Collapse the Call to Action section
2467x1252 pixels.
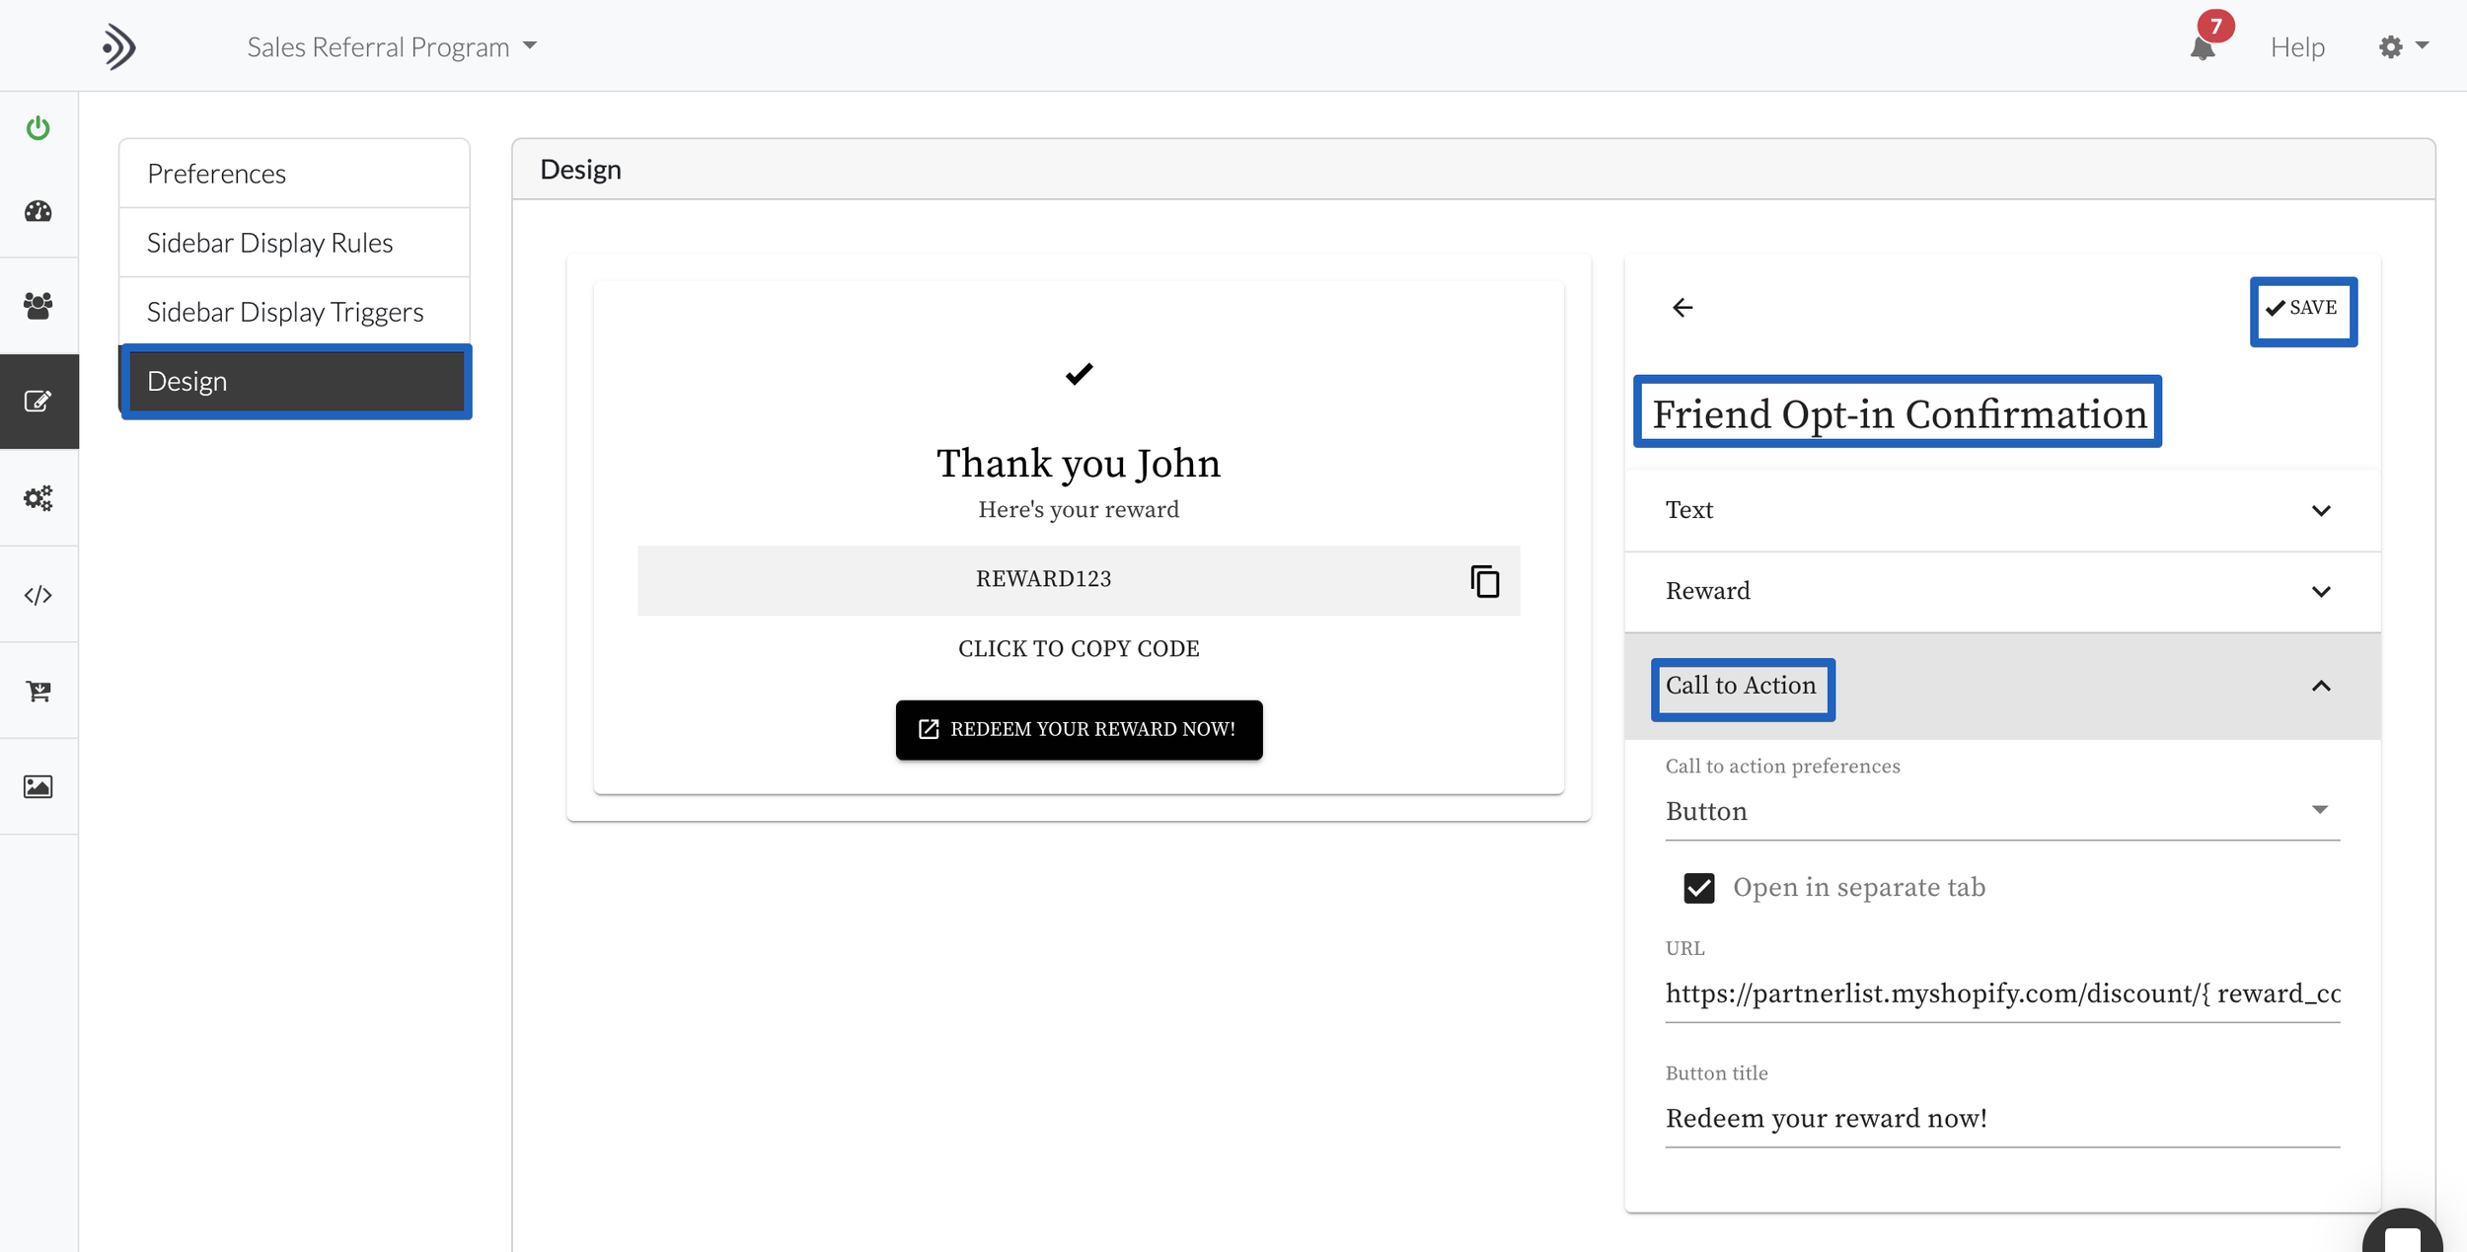(x=2320, y=686)
